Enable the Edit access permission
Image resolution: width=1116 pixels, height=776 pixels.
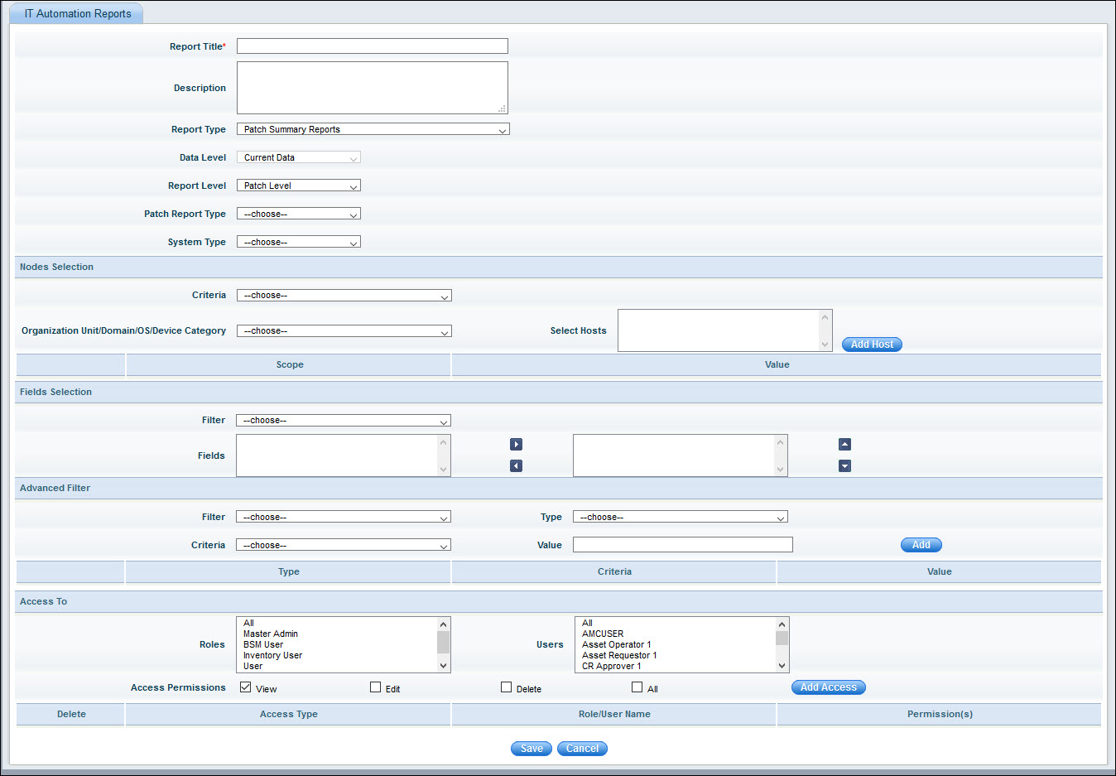pos(375,687)
